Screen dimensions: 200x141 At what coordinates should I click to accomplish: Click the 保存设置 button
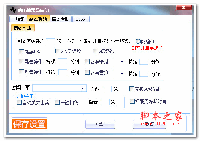pyautogui.click(x=30, y=123)
